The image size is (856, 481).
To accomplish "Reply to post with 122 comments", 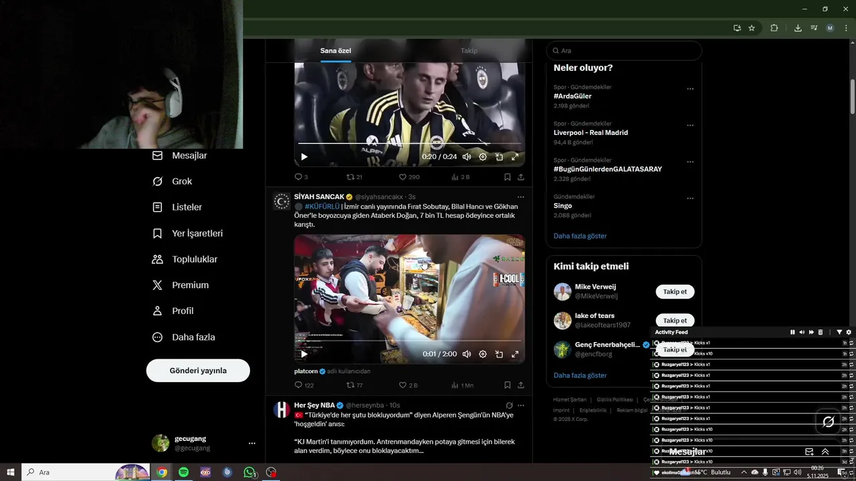I will click(304, 385).
